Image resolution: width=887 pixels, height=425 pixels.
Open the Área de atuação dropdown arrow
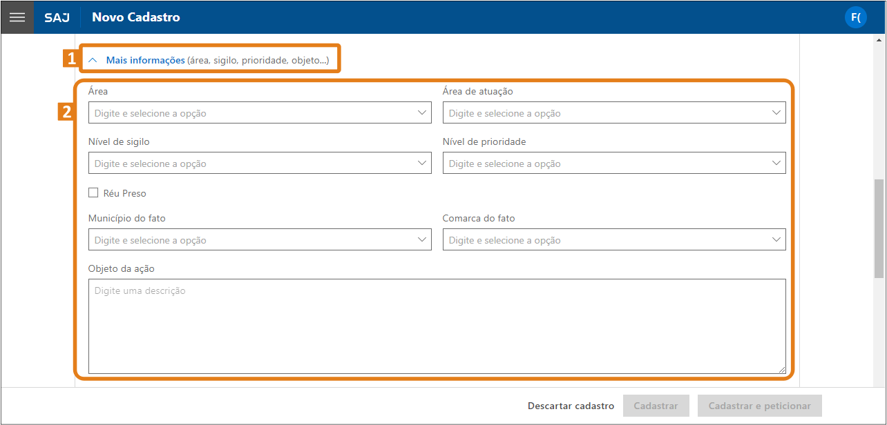coord(777,112)
